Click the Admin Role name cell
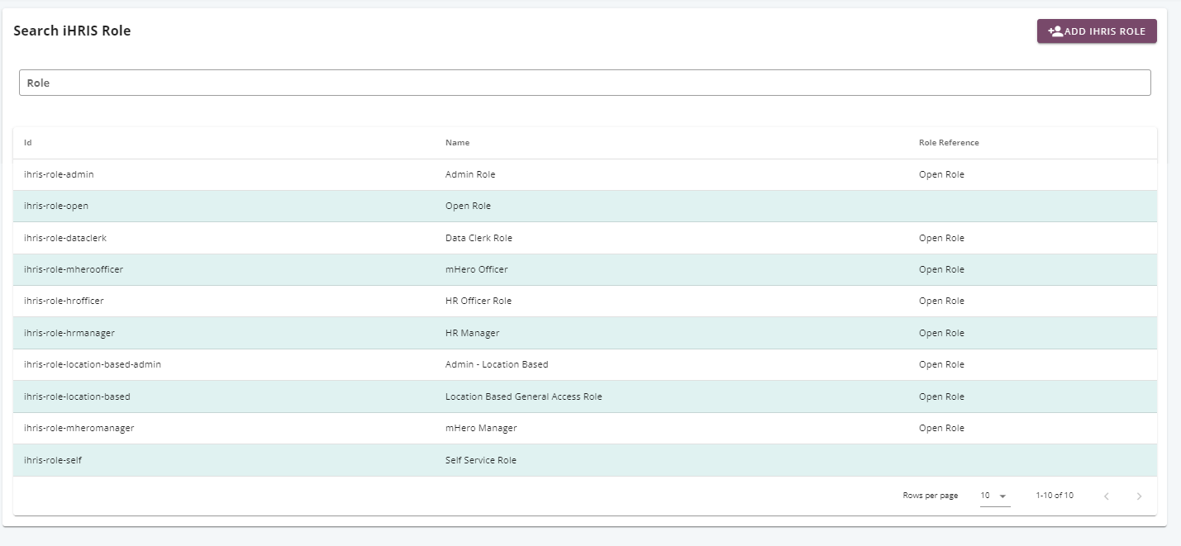 coord(470,174)
